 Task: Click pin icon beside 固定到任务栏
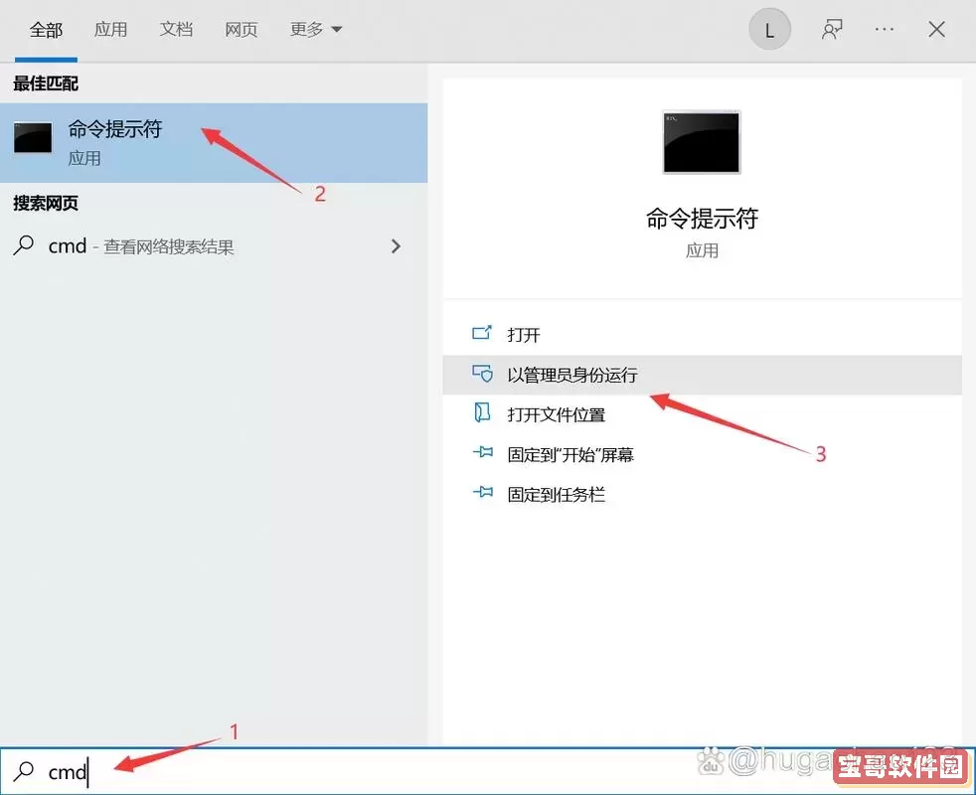pos(482,493)
